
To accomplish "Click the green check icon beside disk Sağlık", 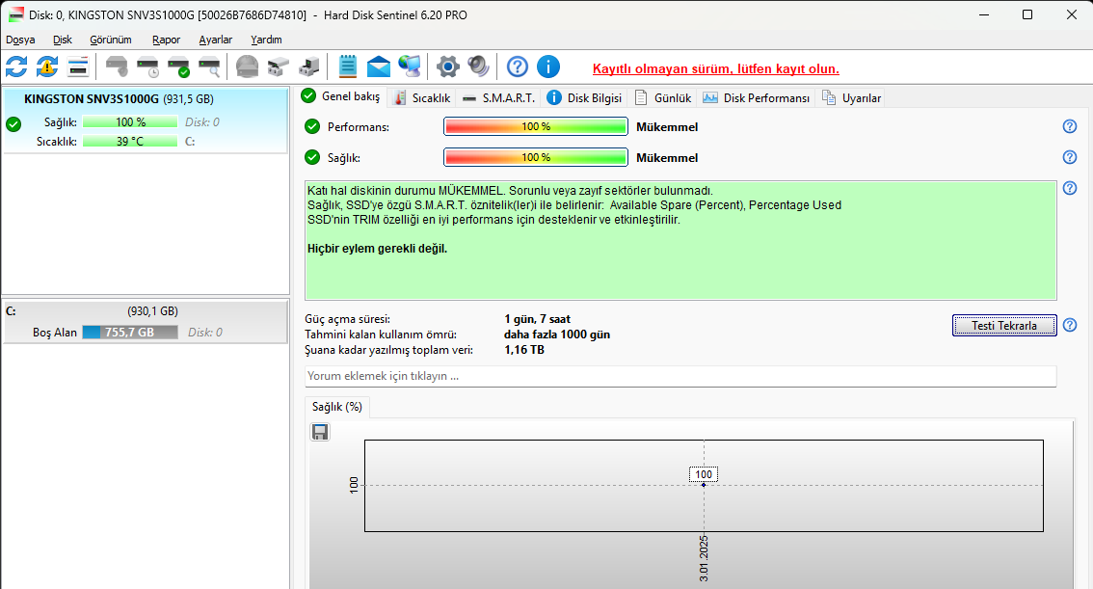I will tap(312, 157).
